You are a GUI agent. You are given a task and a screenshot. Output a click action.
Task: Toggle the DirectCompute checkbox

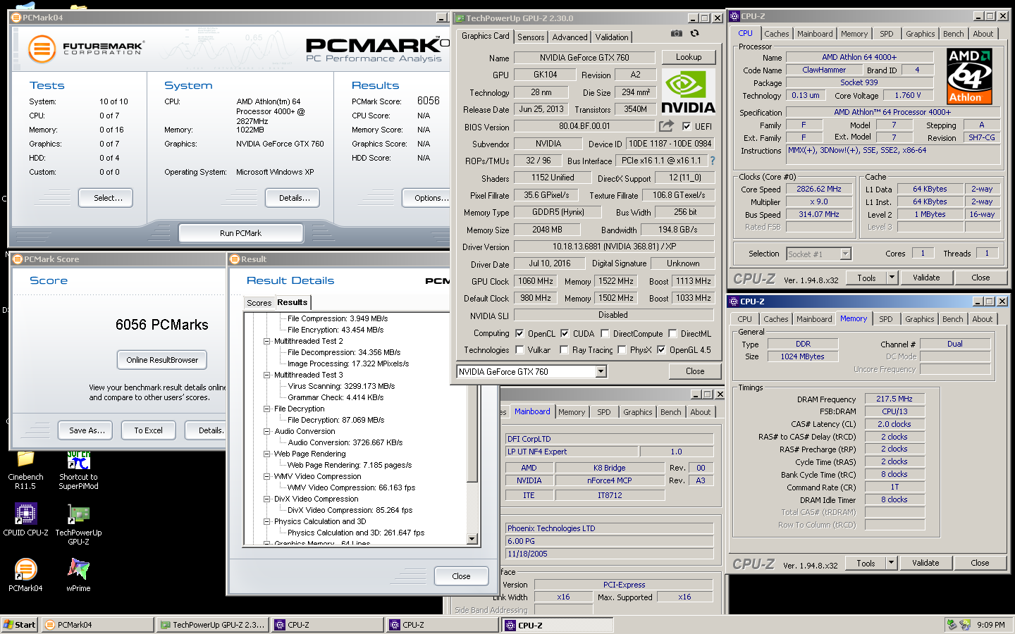[x=604, y=334]
